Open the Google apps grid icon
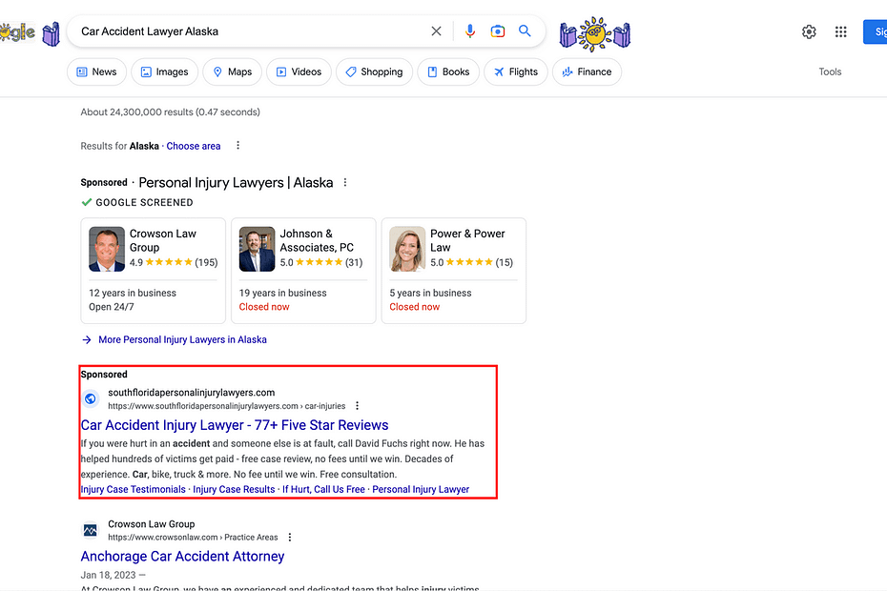Viewport: 887px width, 591px height. (x=840, y=31)
